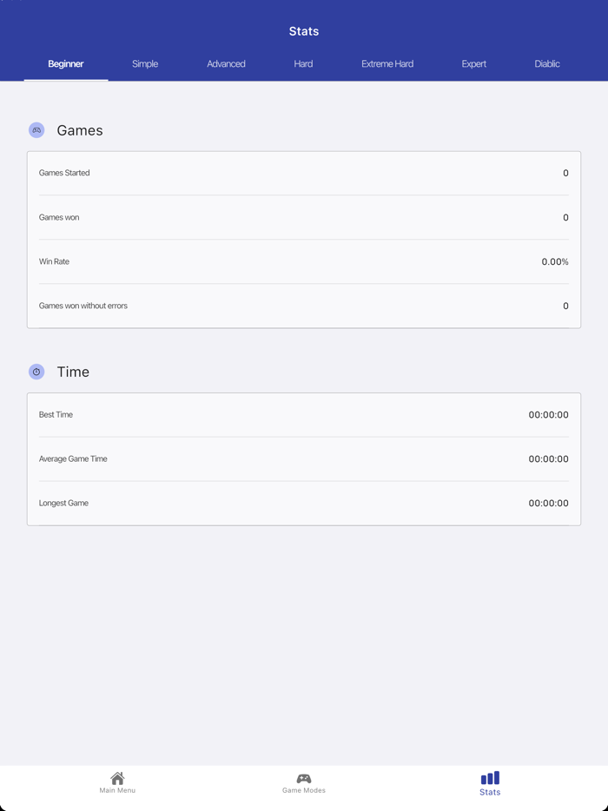The height and width of the screenshot is (811, 608).
Task: Click the Average Game Time row
Action: pos(303,458)
